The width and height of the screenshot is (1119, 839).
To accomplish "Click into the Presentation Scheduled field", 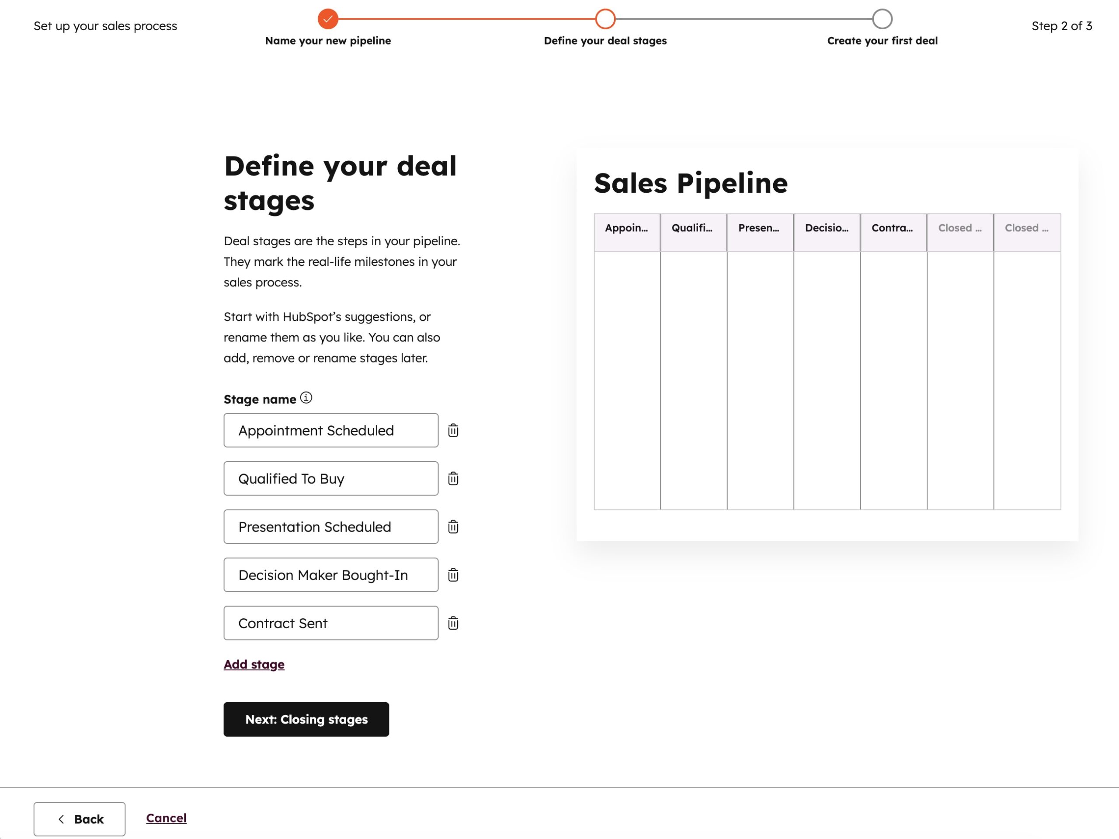I will click(331, 527).
